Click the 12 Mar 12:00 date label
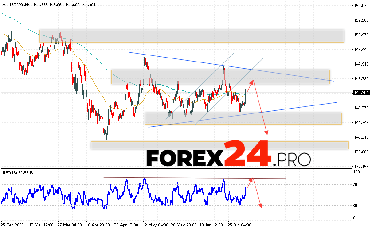 click(x=41, y=225)
